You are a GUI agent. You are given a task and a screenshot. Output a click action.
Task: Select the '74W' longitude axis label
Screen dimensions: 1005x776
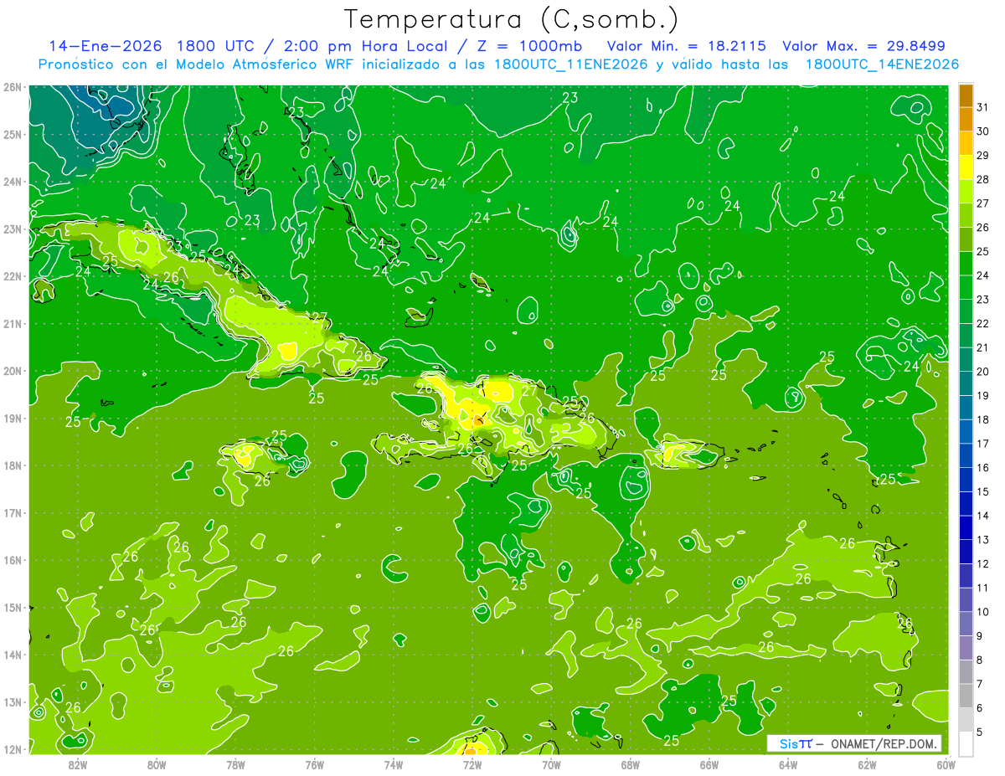[394, 763]
